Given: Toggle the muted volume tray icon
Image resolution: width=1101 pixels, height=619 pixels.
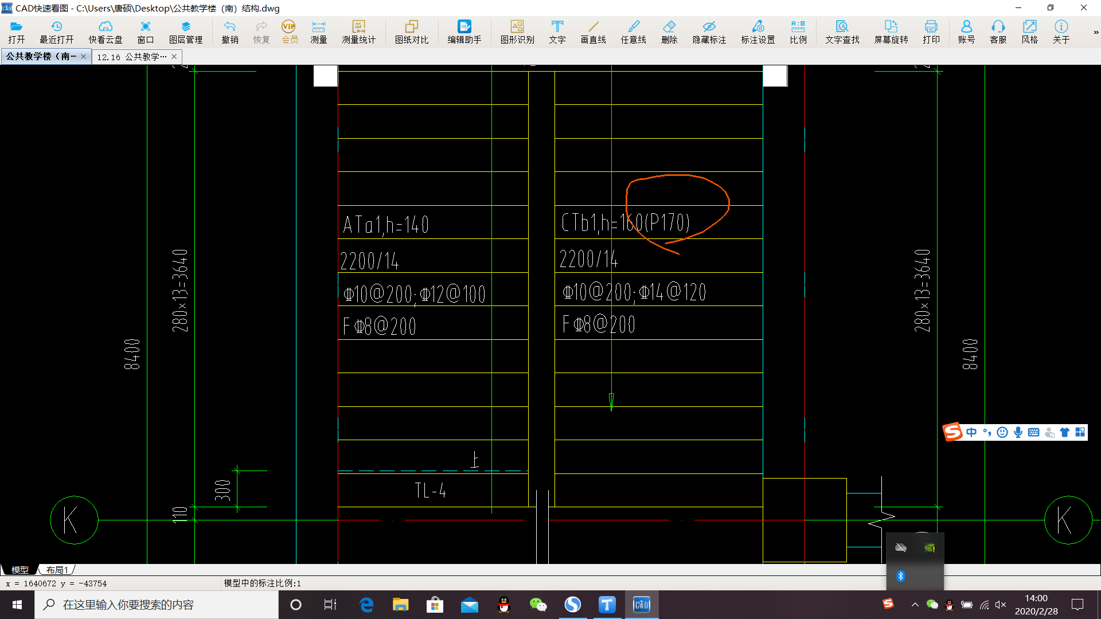Looking at the screenshot, I should coord(1001,605).
